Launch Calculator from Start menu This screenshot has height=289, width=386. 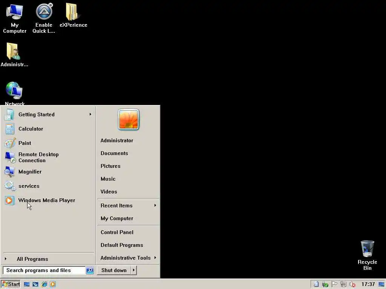point(48,129)
